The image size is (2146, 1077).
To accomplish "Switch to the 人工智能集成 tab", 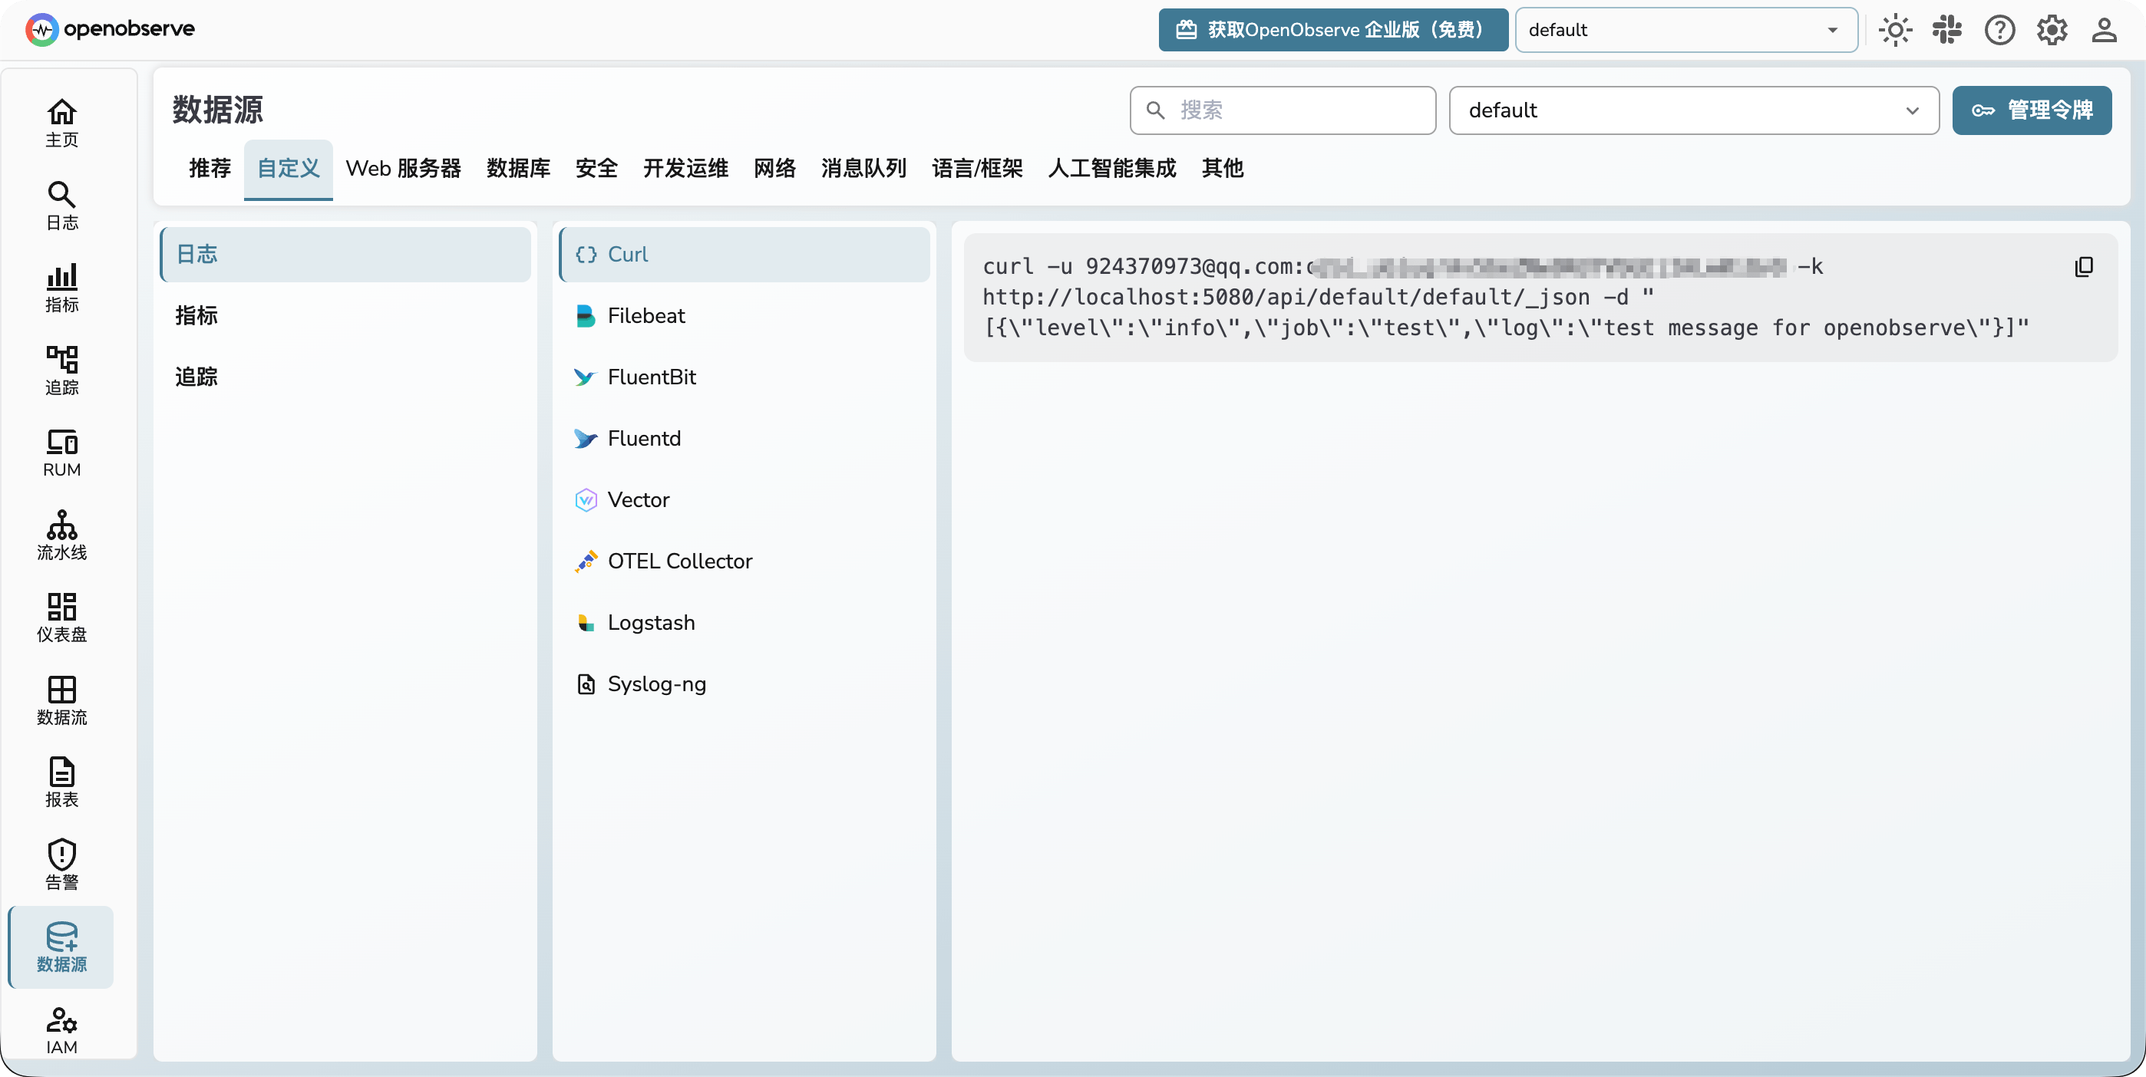I will click(x=1112, y=168).
